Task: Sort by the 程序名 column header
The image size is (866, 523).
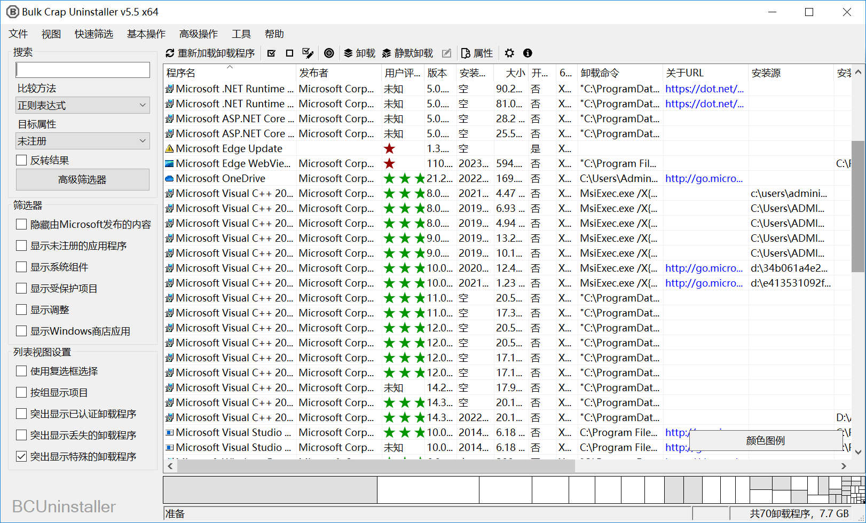Action: 230,73
